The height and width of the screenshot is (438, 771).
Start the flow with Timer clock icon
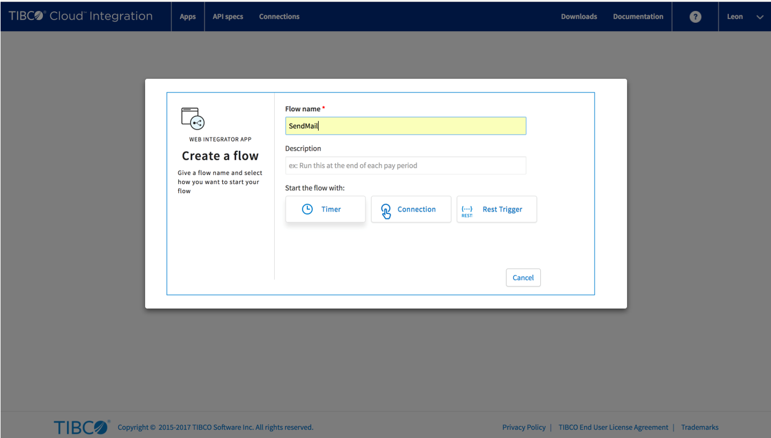click(x=307, y=209)
